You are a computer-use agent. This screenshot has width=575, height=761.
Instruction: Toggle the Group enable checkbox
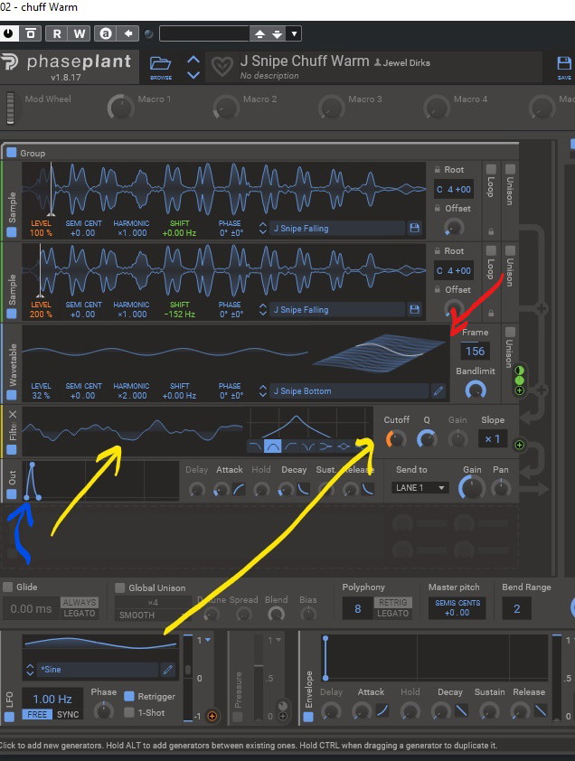coord(11,153)
